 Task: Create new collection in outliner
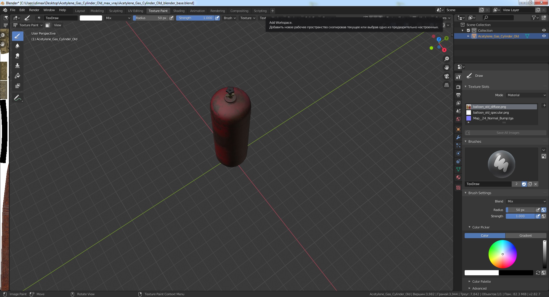pyautogui.click(x=544, y=18)
